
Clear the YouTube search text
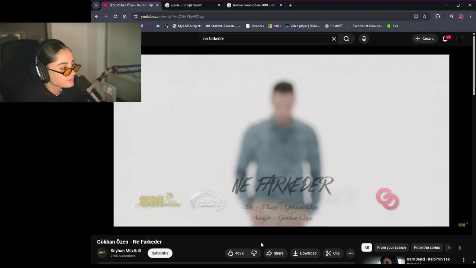pyautogui.click(x=334, y=39)
